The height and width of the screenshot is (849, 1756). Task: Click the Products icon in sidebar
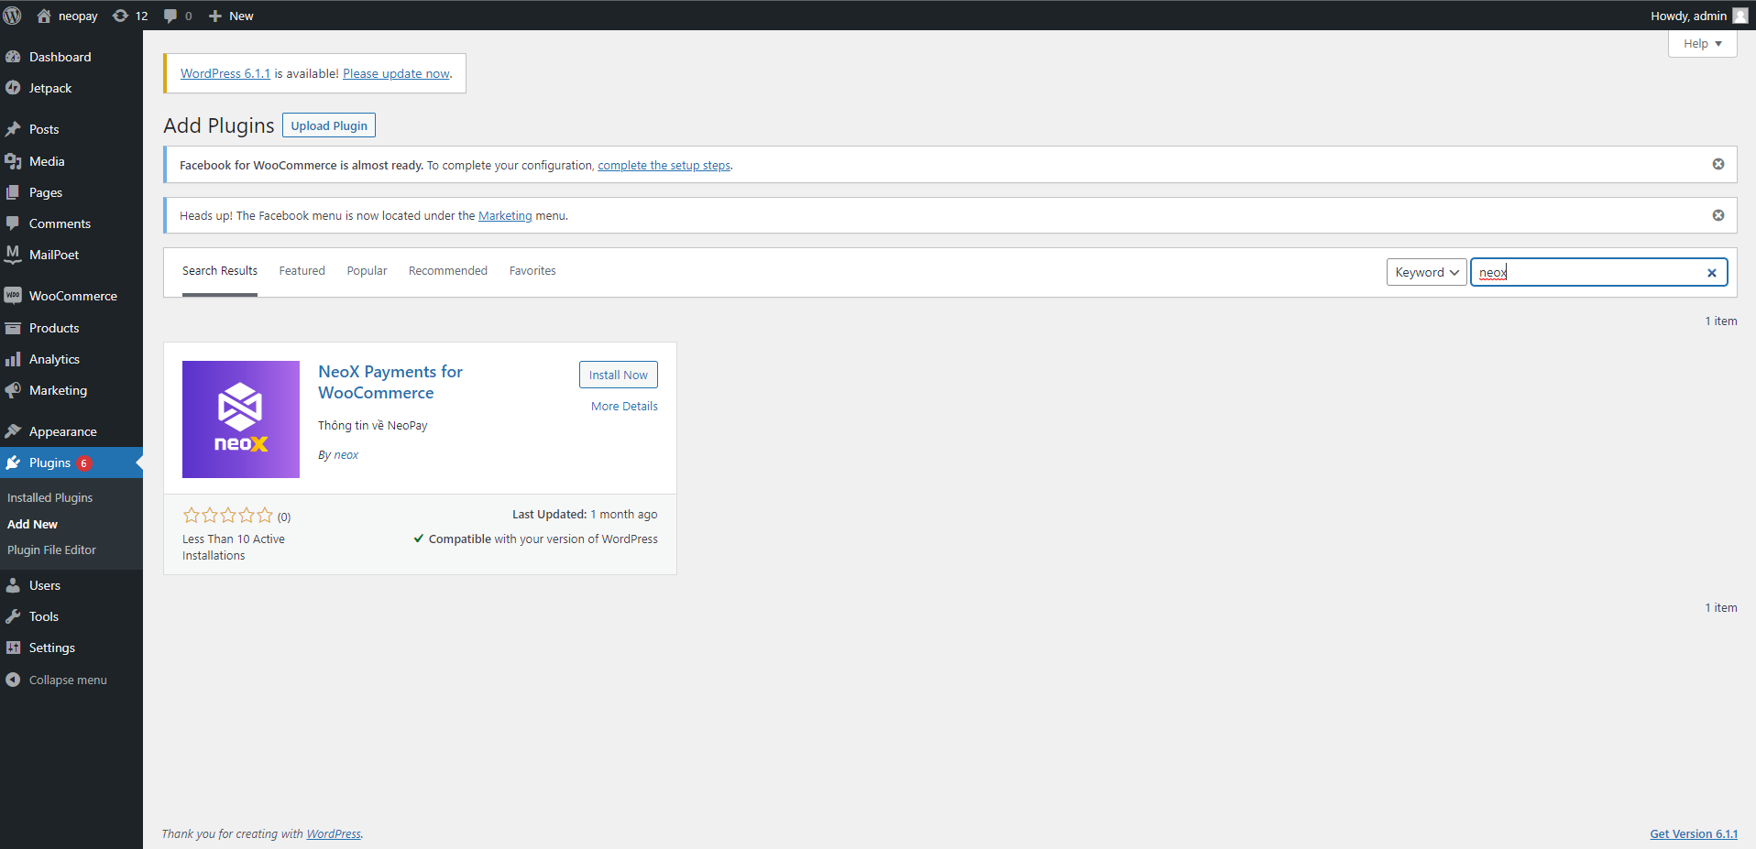[x=13, y=328]
